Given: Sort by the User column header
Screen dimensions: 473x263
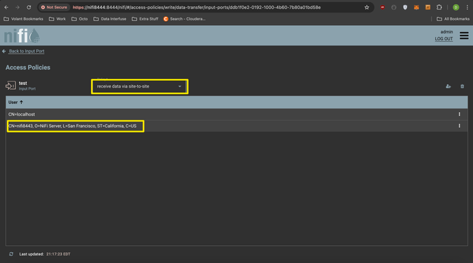Looking at the screenshot, I should click(16, 102).
